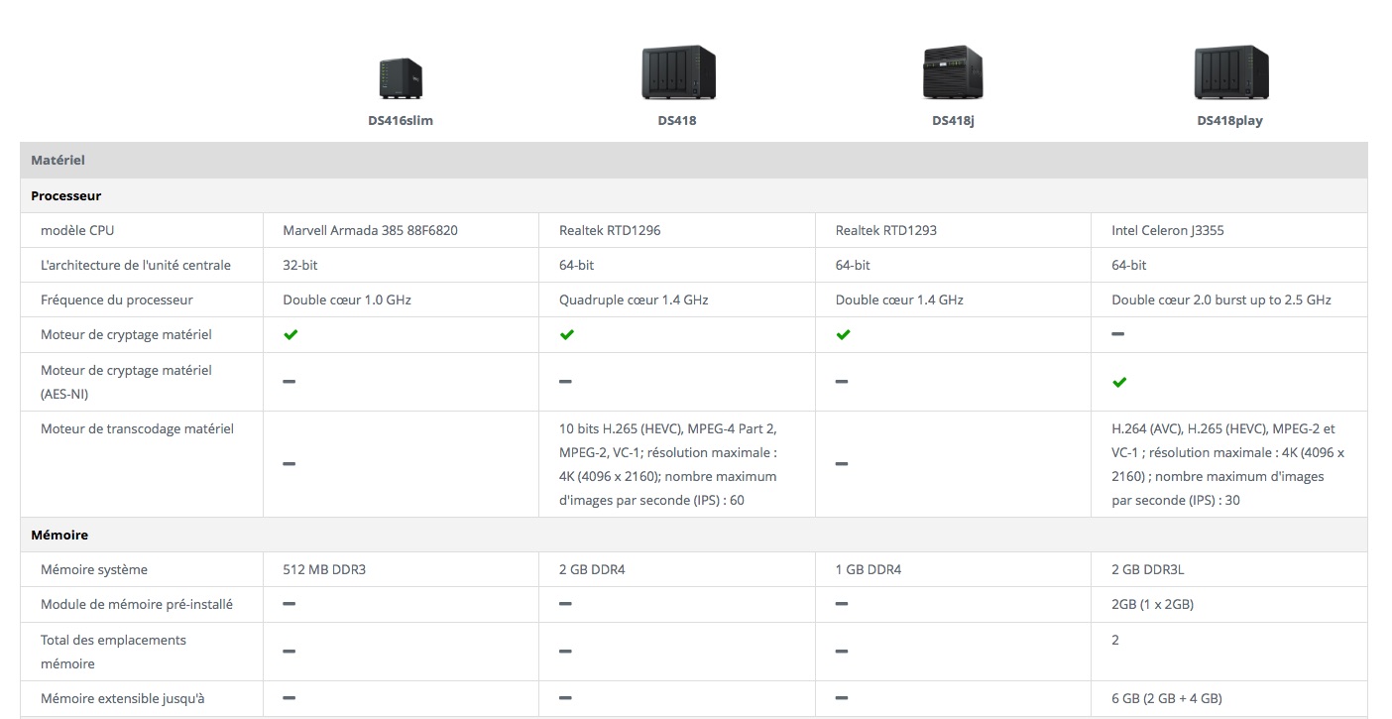This screenshot has width=1392, height=719.
Task: Click expandable memory dash for DS418
Action: click(565, 698)
